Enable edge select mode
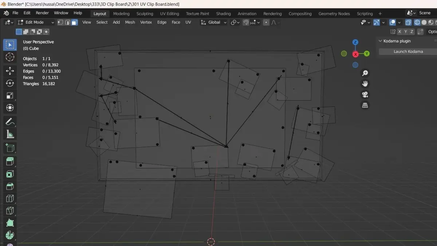This screenshot has height=246, width=437. pyautogui.click(x=67, y=22)
